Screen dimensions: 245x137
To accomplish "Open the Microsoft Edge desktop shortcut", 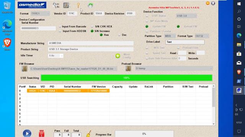I will pos(7,27).
